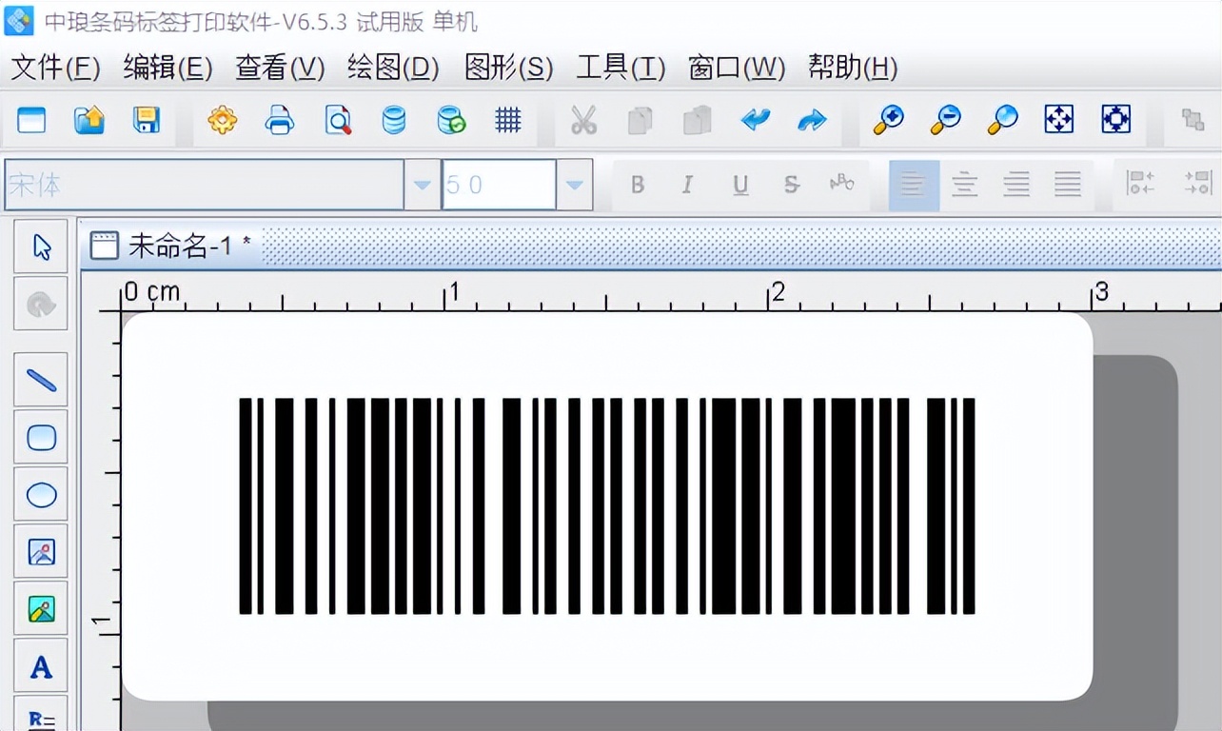Expand the font size dropdown arrow

click(574, 185)
